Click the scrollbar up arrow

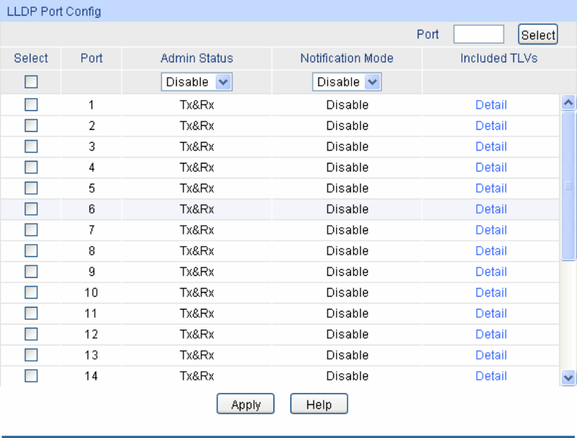pos(569,102)
